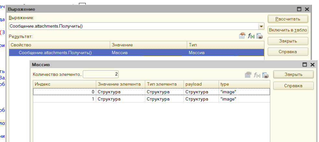Click the print icon above the Результат table

point(260,36)
